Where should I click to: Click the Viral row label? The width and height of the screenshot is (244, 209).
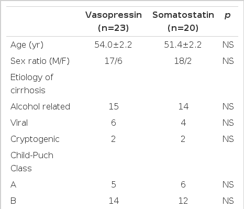coord(19,123)
